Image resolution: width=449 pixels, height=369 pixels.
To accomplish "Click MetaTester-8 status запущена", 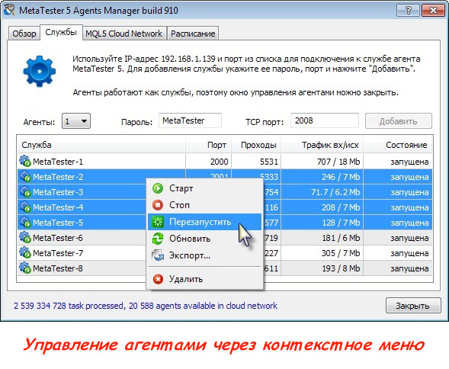I will coord(409,268).
